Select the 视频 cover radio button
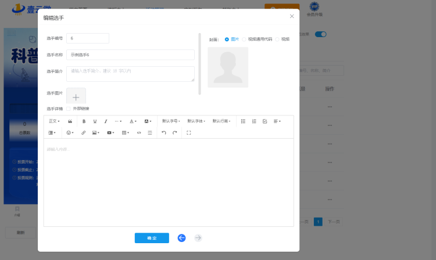Viewport: 436px width, 260px height. [277, 39]
